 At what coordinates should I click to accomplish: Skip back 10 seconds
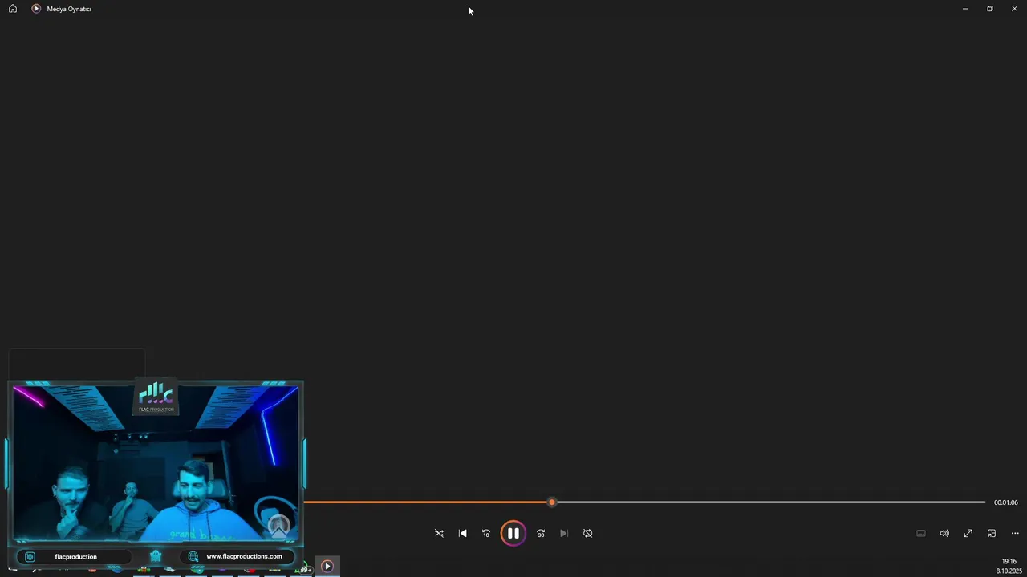pyautogui.click(x=485, y=533)
